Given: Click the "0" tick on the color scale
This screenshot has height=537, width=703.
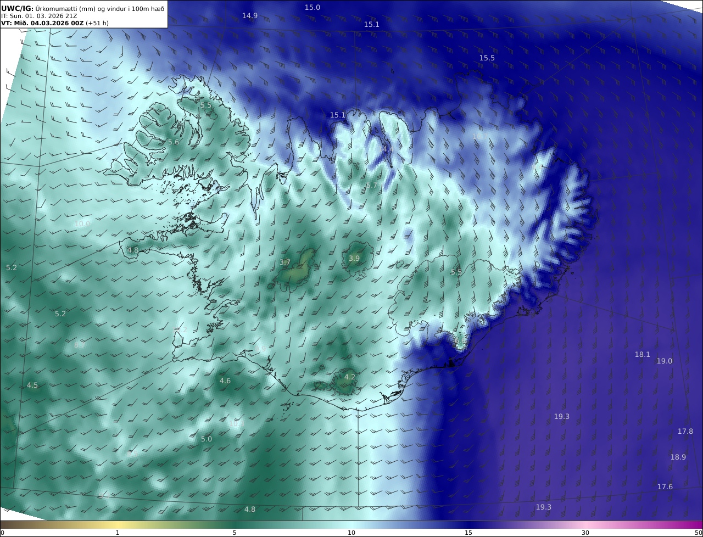Looking at the screenshot, I should 2,533.
